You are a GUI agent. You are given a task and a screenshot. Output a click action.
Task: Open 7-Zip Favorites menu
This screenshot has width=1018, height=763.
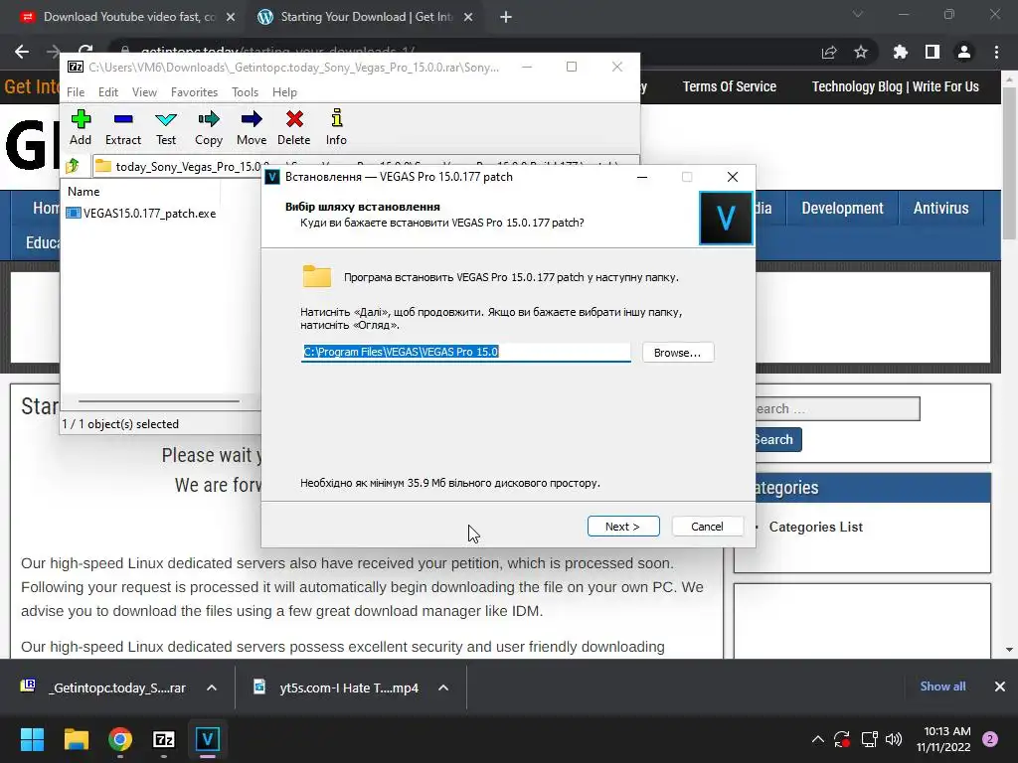(x=194, y=92)
